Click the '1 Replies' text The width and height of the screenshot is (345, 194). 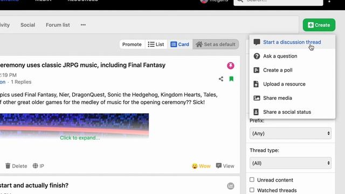click(x=21, y=82)
